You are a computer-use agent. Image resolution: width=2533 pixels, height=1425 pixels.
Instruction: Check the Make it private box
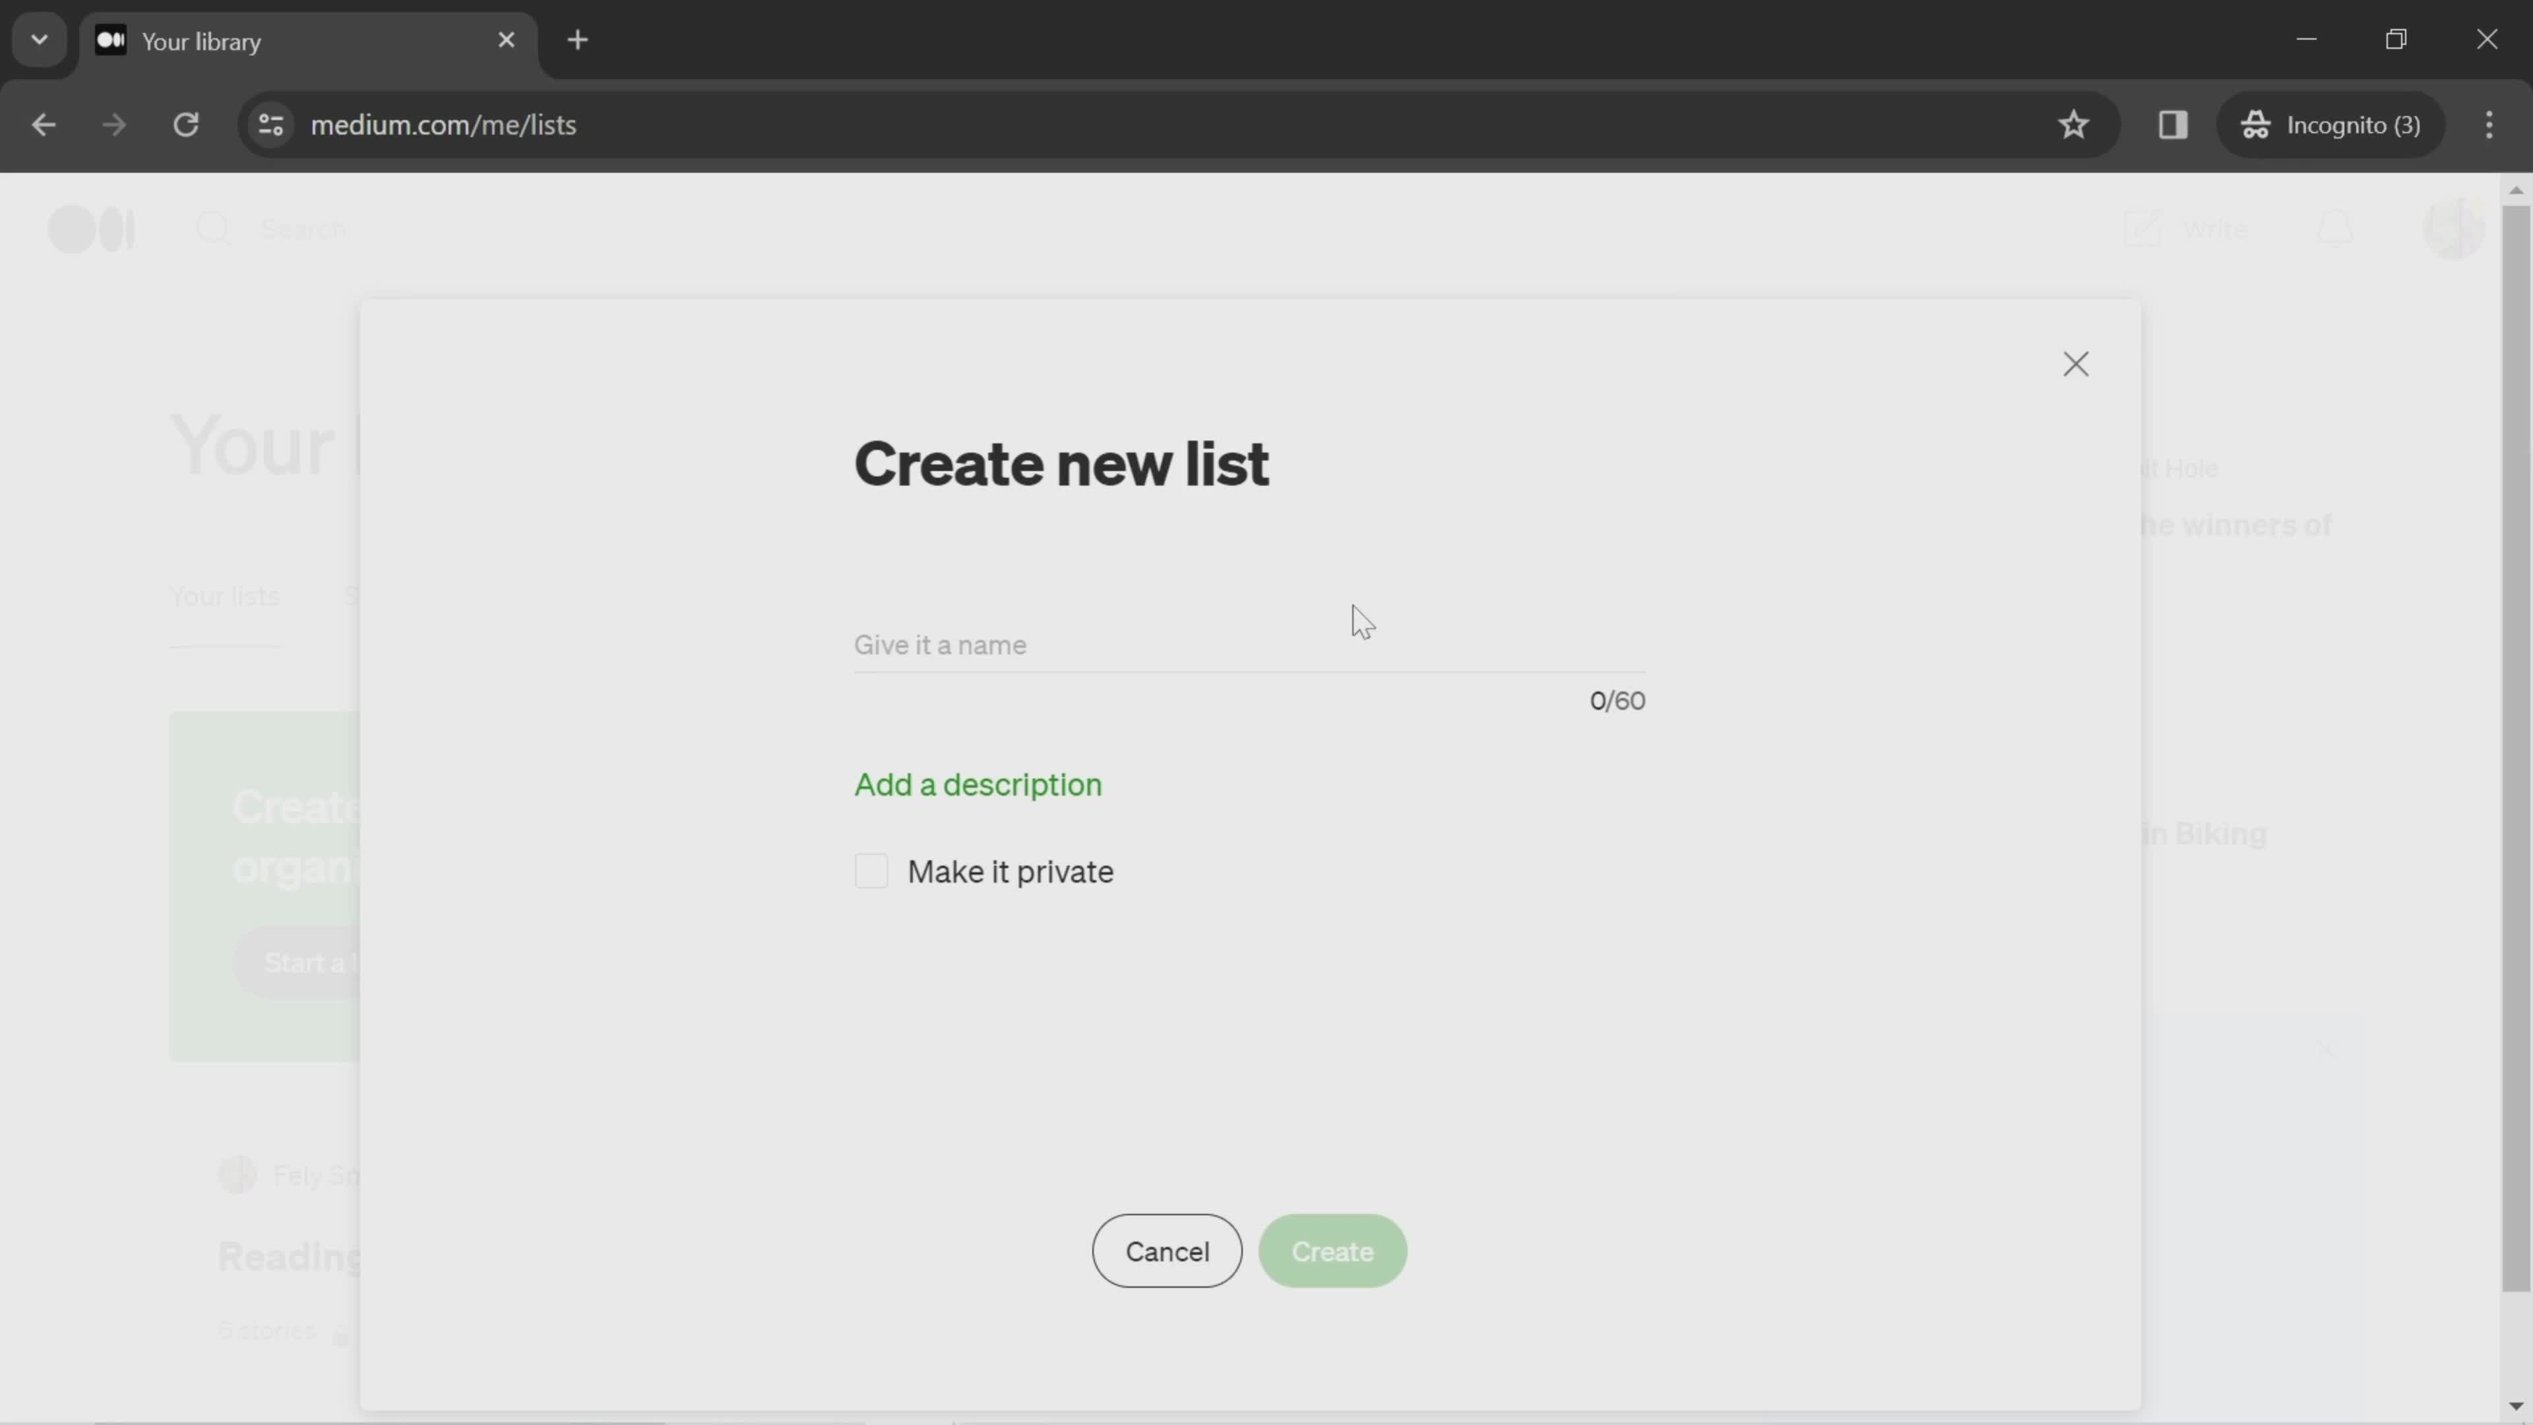tap(870, 870)
